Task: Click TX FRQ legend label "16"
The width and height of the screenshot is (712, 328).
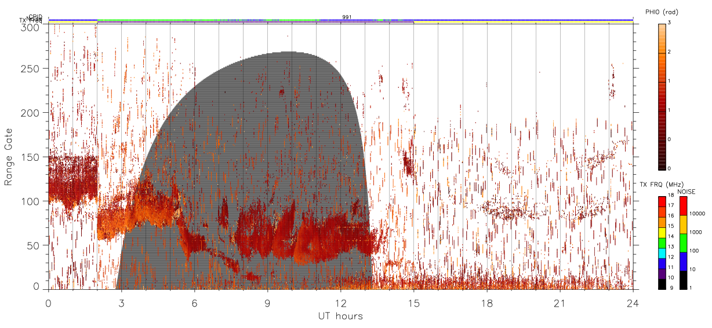Action: [x=671, y=216]
